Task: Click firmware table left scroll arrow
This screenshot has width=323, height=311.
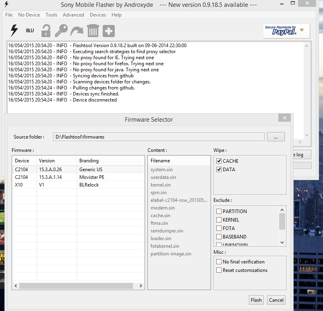Action: pos(16,286)
